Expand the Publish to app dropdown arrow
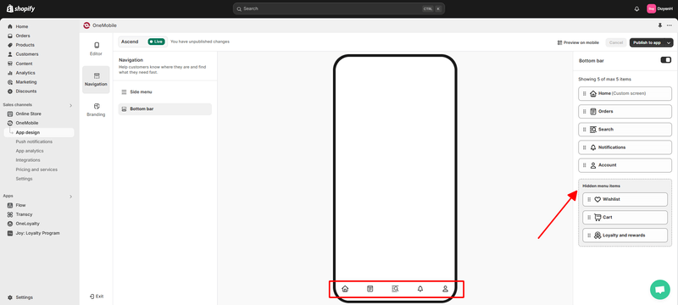 (x=669, y=42)
